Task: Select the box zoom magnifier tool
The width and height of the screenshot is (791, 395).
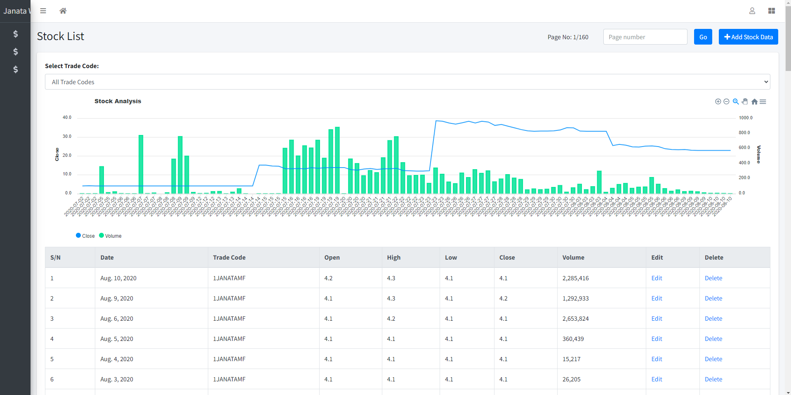Action: click(x=736, y=102)
